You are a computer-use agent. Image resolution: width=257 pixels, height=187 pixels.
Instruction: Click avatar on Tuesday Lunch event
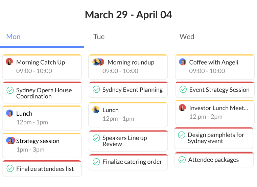(96, 110)
